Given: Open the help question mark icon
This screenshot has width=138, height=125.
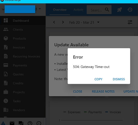Looking at the screenshot, I should click(x=30, y=123).
